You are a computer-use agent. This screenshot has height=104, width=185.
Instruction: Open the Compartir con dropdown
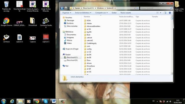click(x=101, y=13)
